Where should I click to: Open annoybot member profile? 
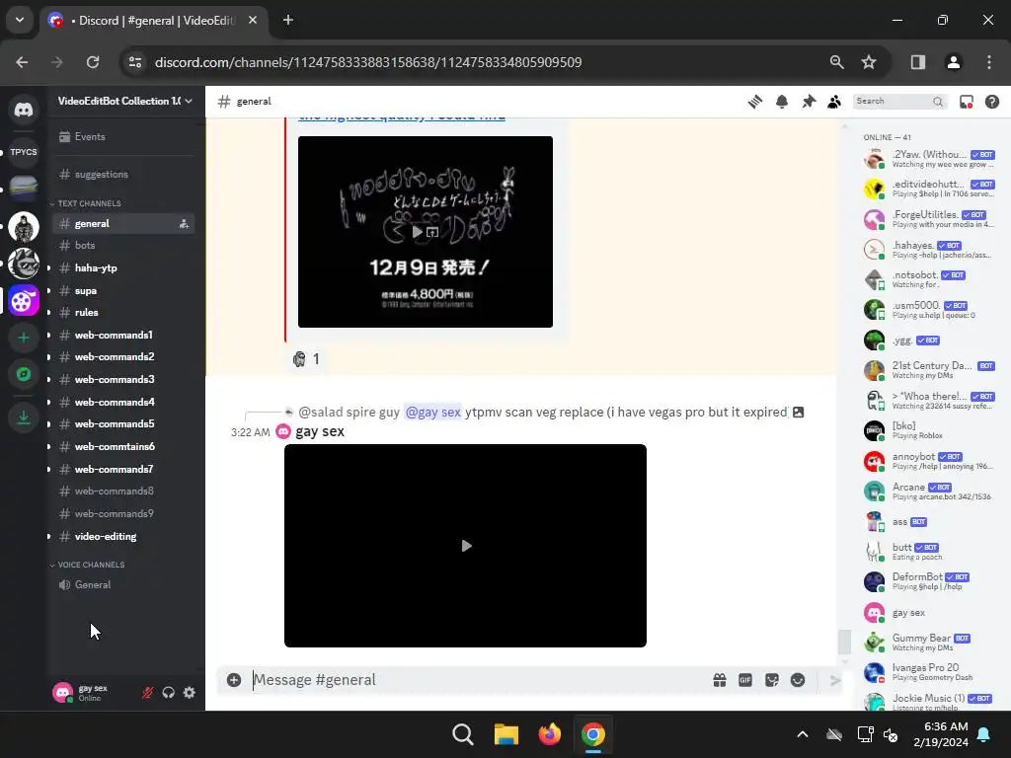pyautogui.click(x=928, y=461)
